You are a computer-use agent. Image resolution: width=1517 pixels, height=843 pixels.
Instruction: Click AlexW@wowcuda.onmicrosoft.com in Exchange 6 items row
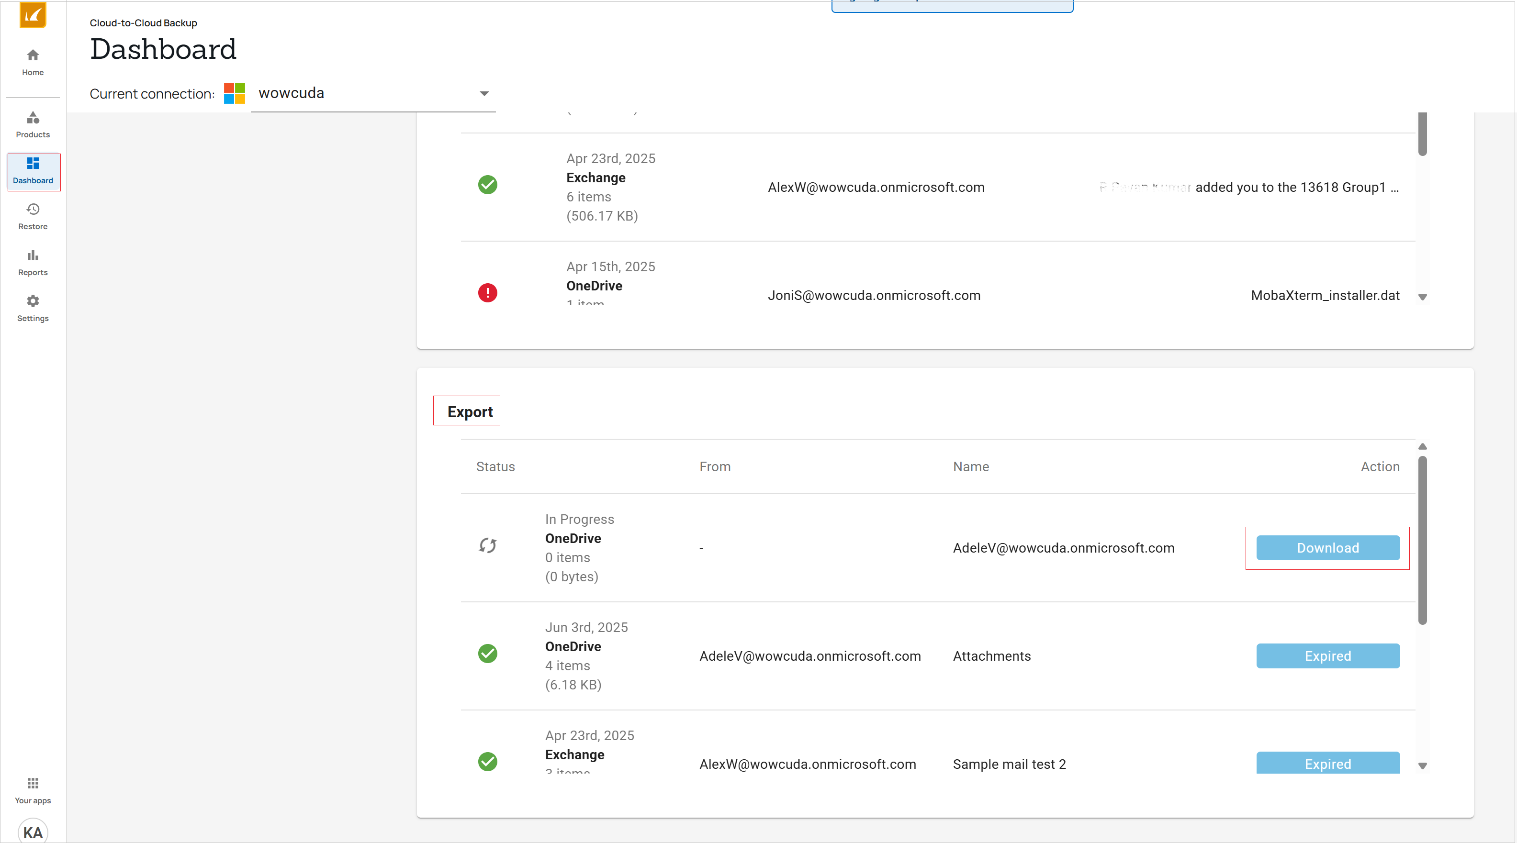click(x=876, y=187)
